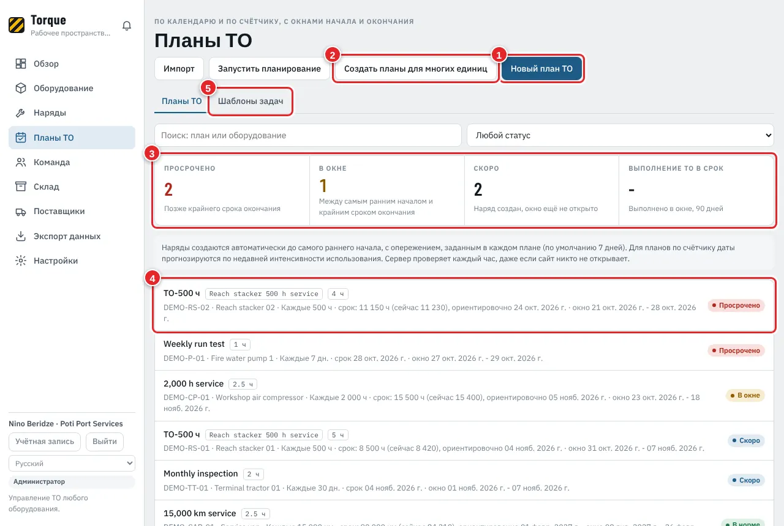Select the В окне summary card
The image size is (784, 526).
click(x=387, y=191)
